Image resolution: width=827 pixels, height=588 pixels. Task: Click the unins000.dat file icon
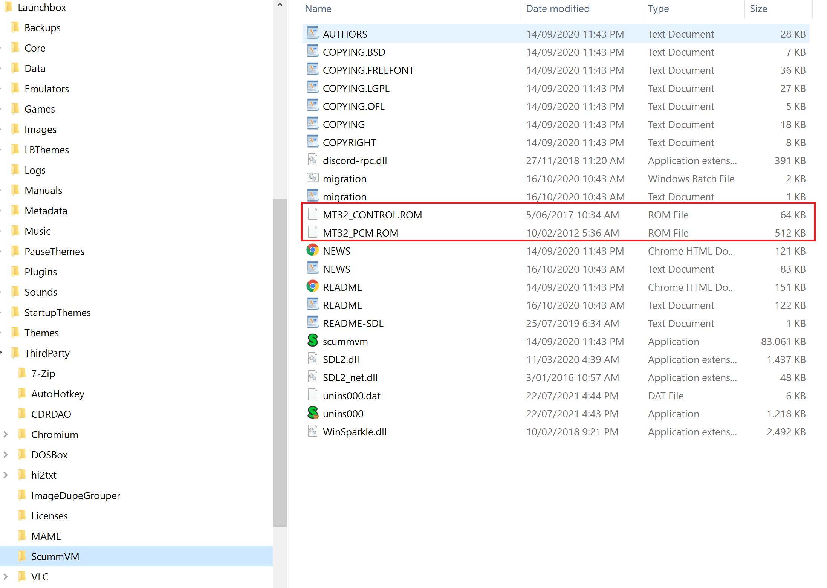tap(312, 395)
